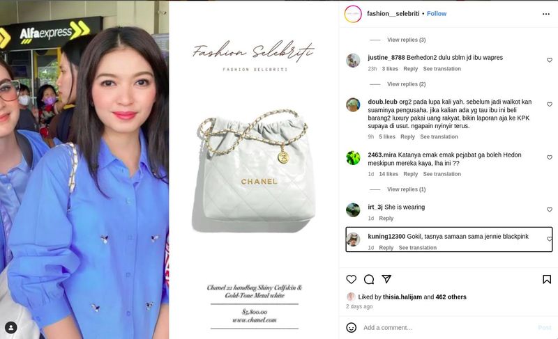Open the emoji picker in the comment box

coord(352,327)
